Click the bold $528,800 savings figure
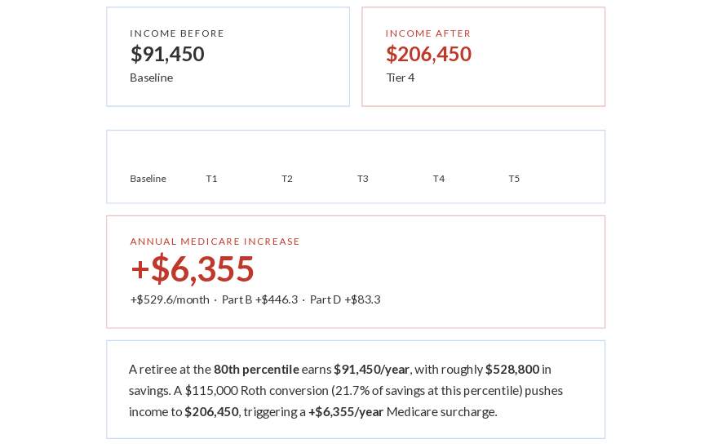 (512, 369)
